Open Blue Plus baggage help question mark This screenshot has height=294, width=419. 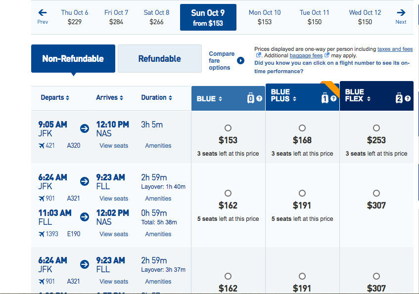pyautogui.click(x=333, y=98)
